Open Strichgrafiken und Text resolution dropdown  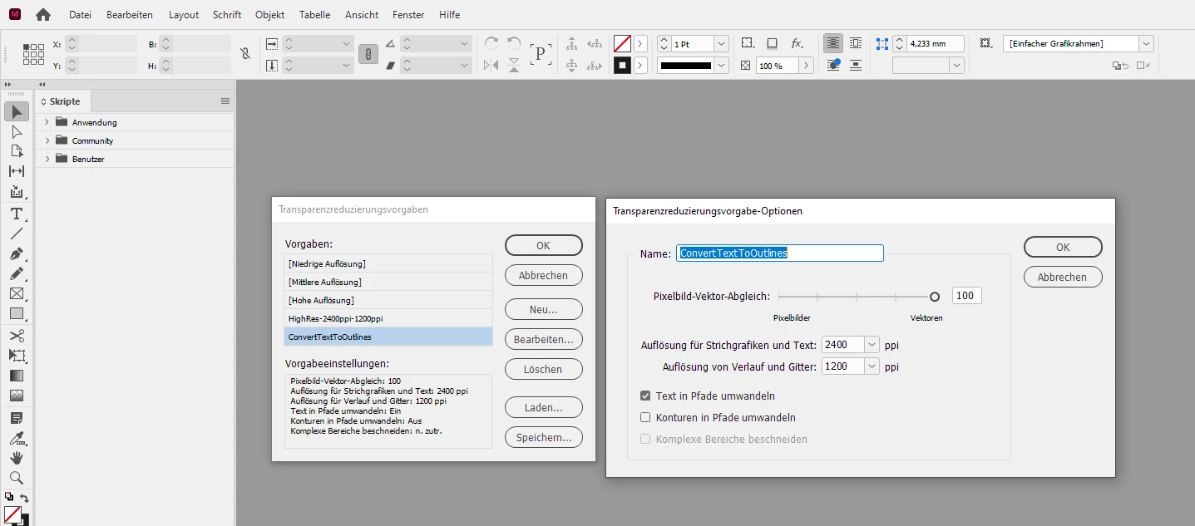coord(872,345)
